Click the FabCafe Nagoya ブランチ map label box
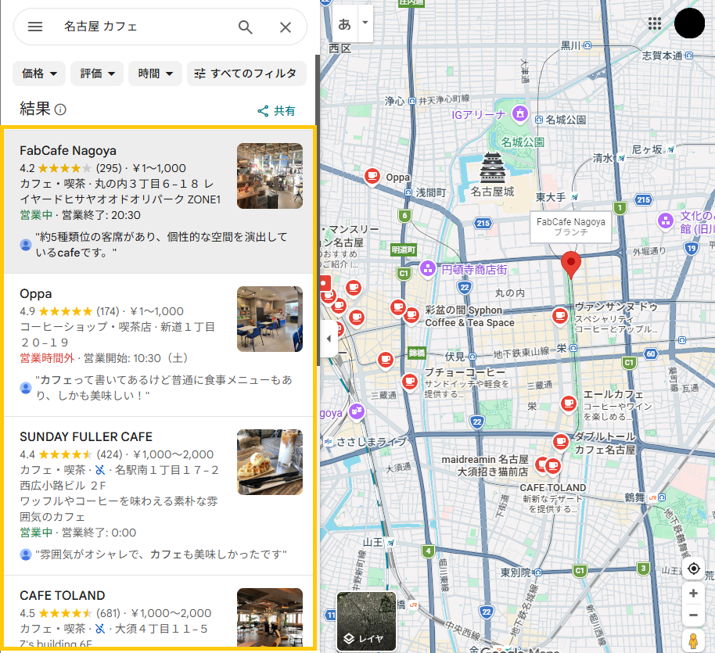715x653 pixels. [570, 227]
